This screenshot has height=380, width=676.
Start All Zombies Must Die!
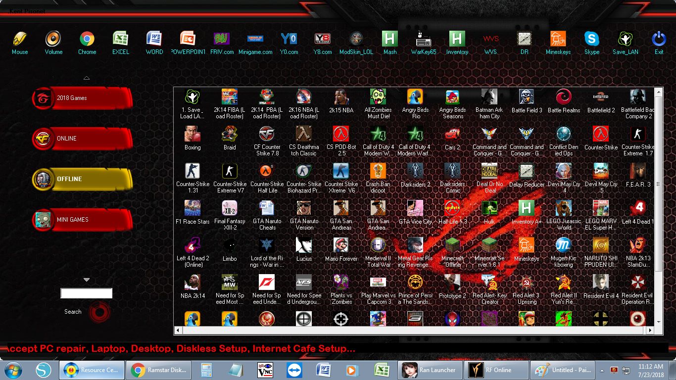point(378,104)
